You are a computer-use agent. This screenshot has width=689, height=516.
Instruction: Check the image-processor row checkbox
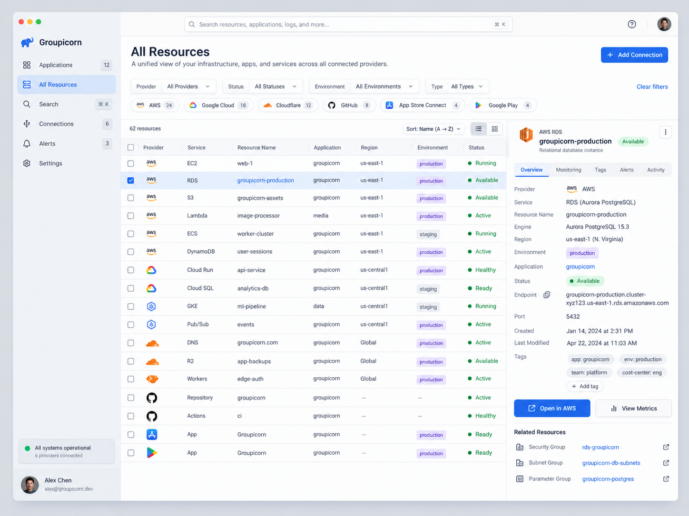coord(131,216)
